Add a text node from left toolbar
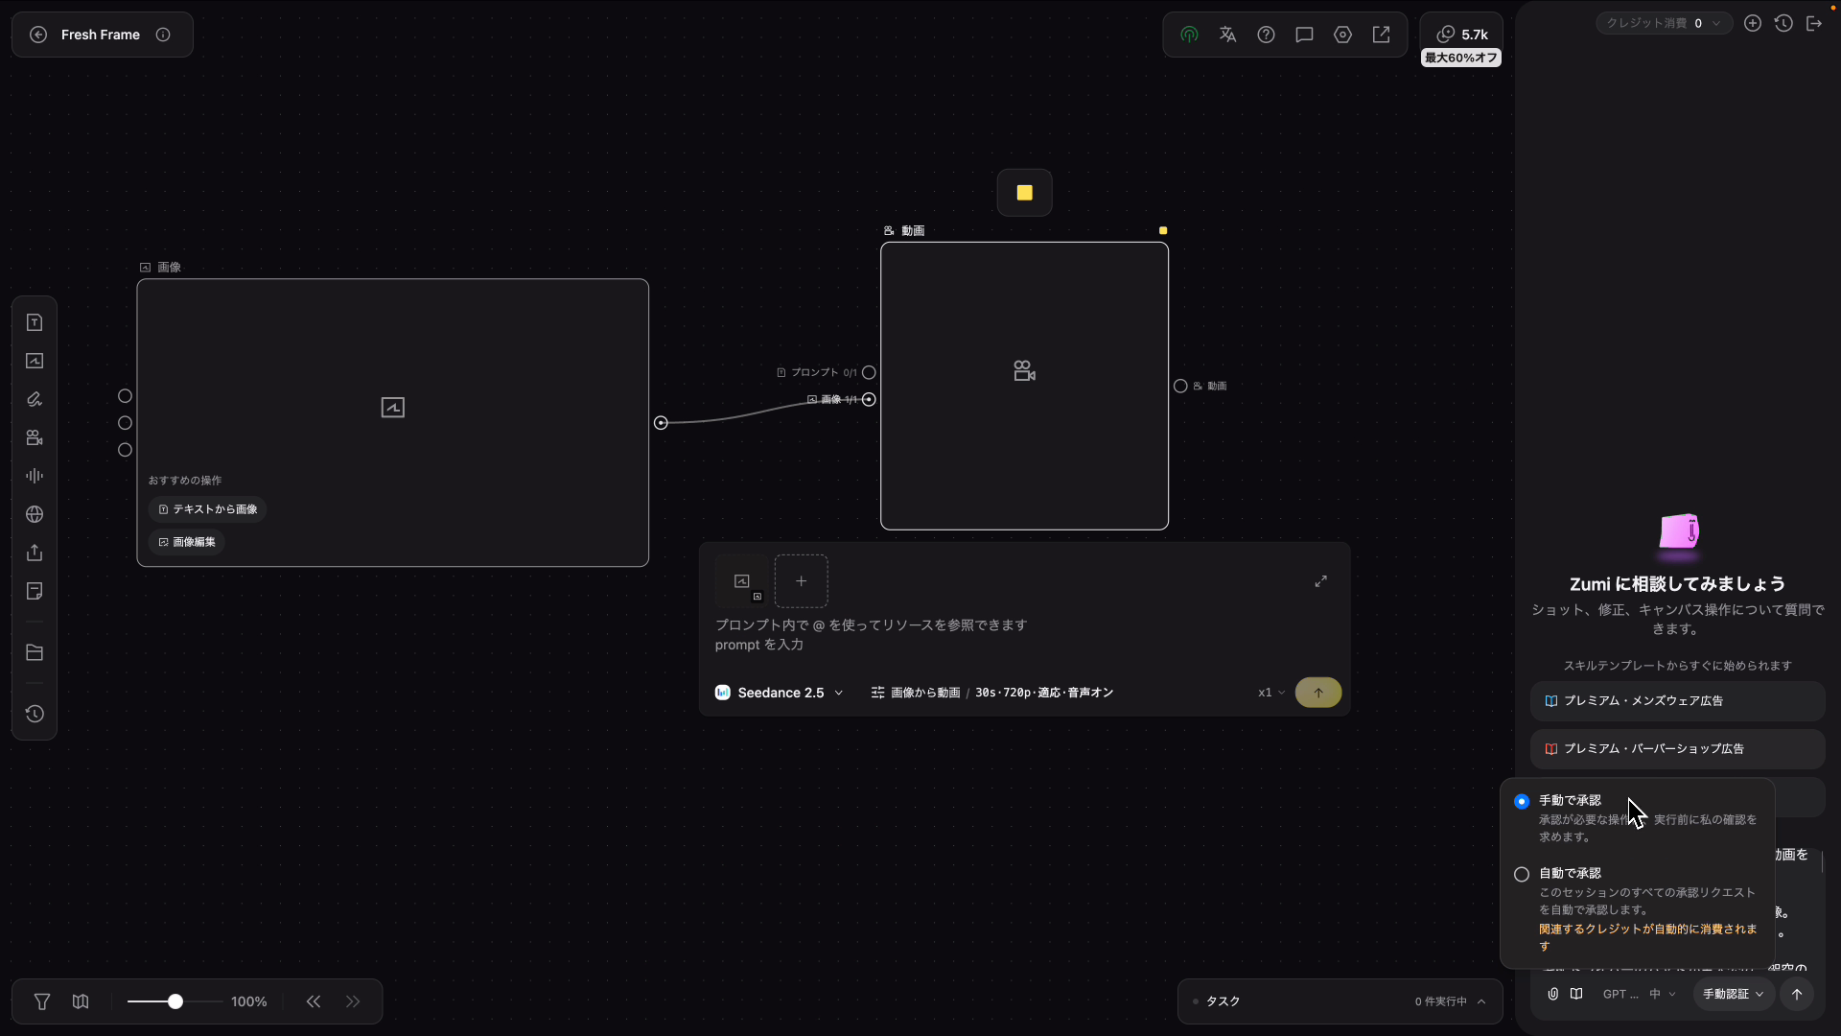This screenshot has width=1841, height=1036. pyautogui.click(x=35, y=322)
